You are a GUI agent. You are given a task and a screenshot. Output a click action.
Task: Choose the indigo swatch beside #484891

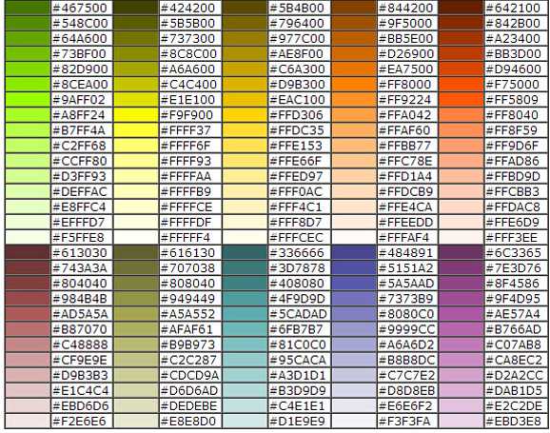pos(354,252)
